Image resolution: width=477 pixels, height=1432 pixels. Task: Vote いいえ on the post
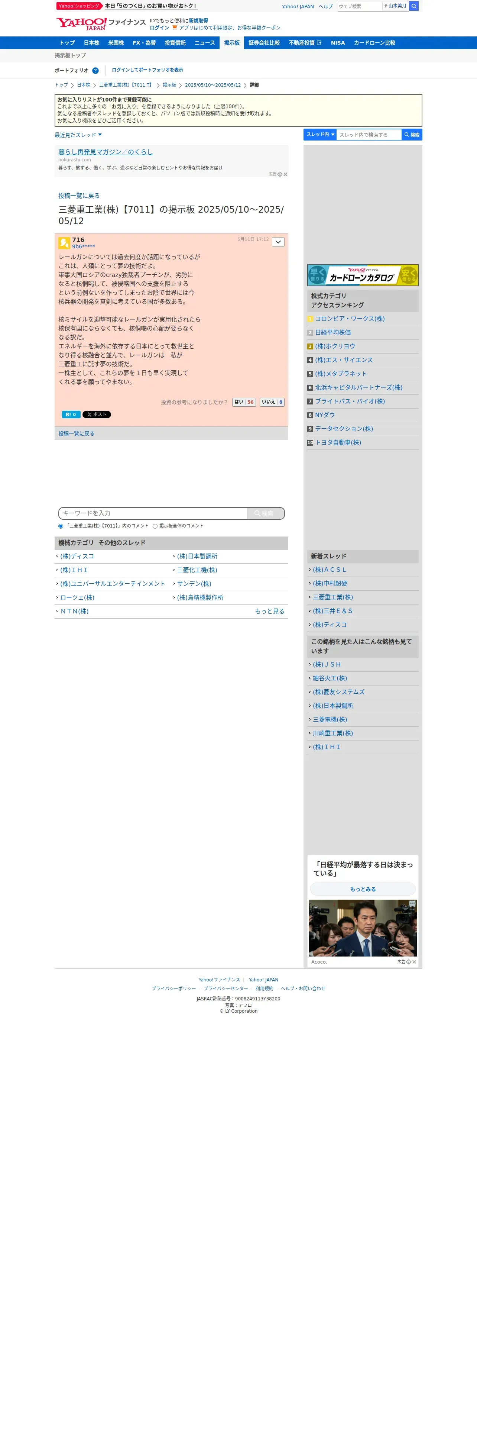[x=272, y=402]
